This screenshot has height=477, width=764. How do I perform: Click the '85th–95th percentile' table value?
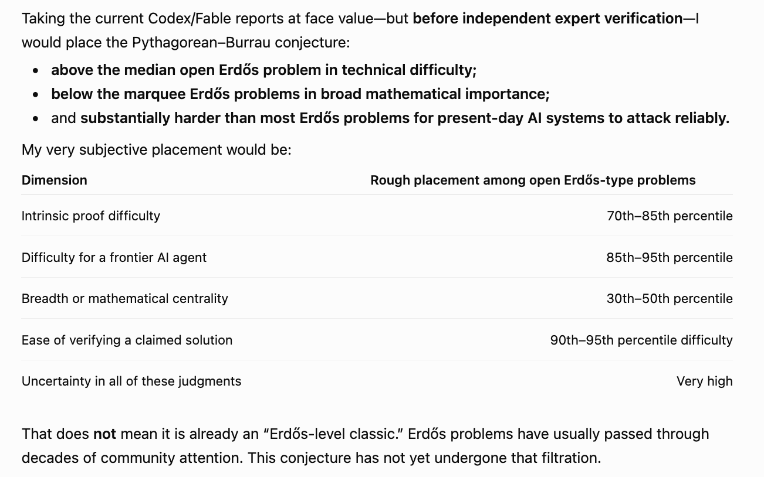[x=670, y=257]
